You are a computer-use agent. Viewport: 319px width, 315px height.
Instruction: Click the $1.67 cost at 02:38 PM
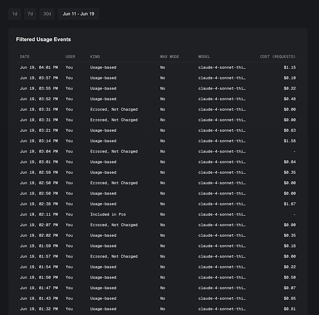point(289,204)
